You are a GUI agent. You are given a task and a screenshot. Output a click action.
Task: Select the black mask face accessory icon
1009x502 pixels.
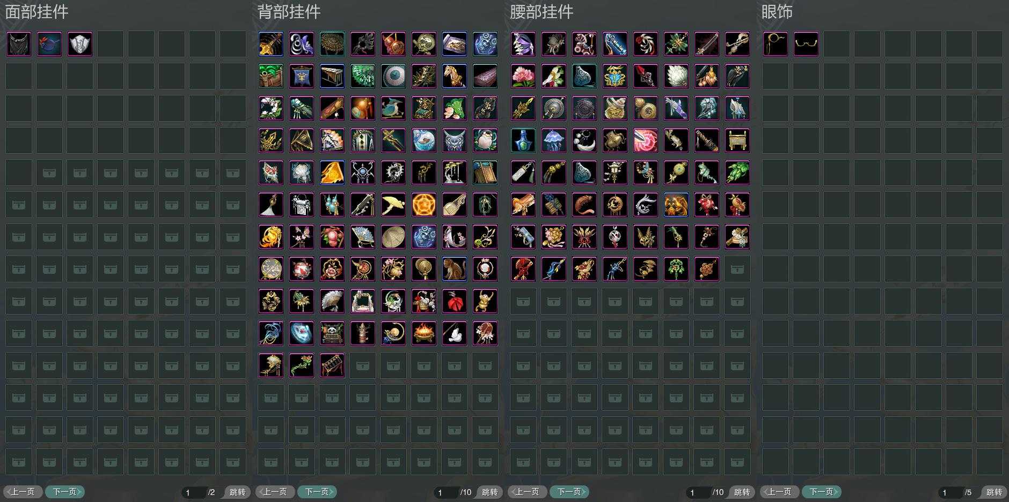click(19, 44)
